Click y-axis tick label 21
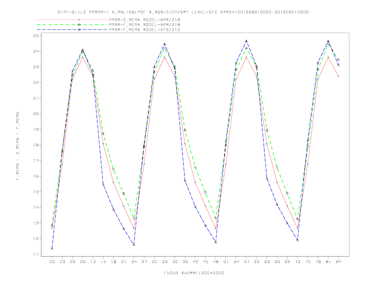This screenshot has width=369, height=285. point(36,98)
